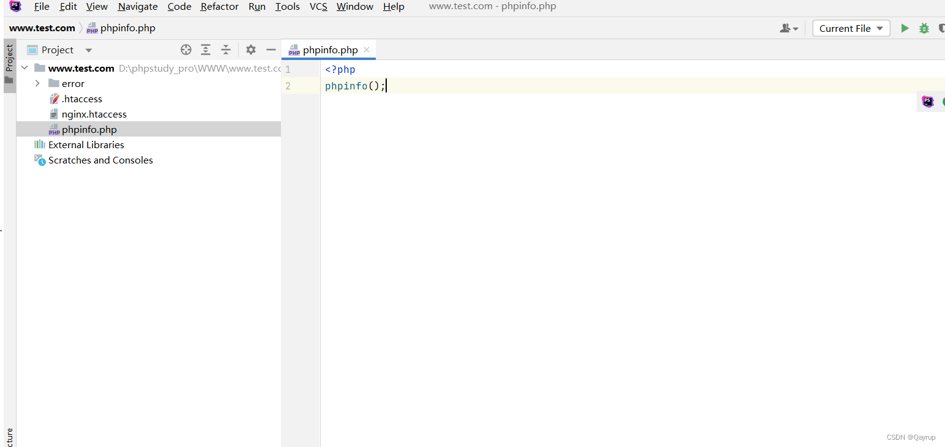This screenshot has height=447, width=945.
Task: Click www.test.com breadcrumb in navigation bar
Action: pyautogui.click(x=42, y=28)
